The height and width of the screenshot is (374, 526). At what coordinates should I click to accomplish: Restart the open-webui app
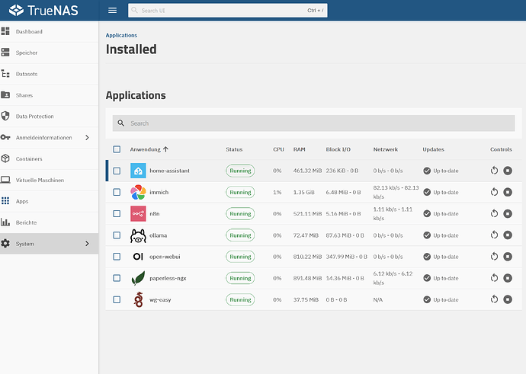point(494,257)
